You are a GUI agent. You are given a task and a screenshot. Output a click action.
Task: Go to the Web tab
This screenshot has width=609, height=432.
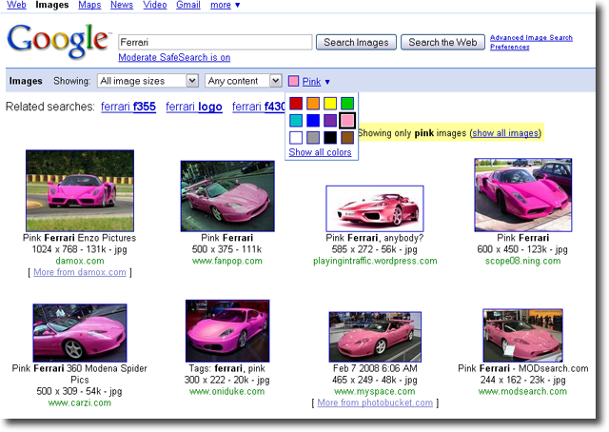click(x=17, y=5)
